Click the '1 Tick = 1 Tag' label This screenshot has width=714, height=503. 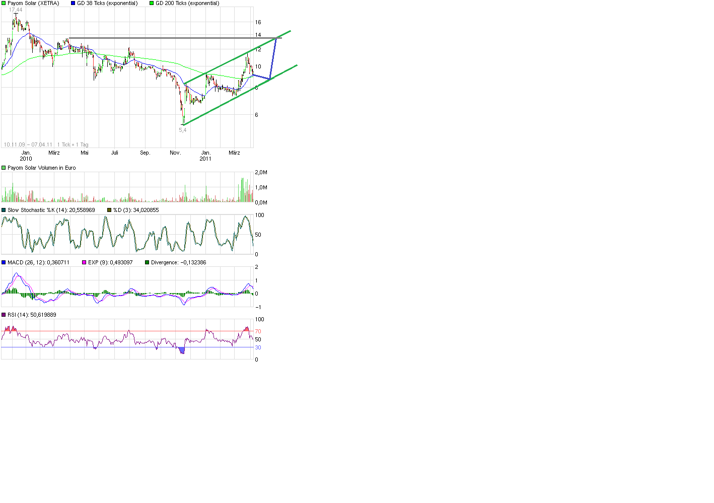[73, 145]
